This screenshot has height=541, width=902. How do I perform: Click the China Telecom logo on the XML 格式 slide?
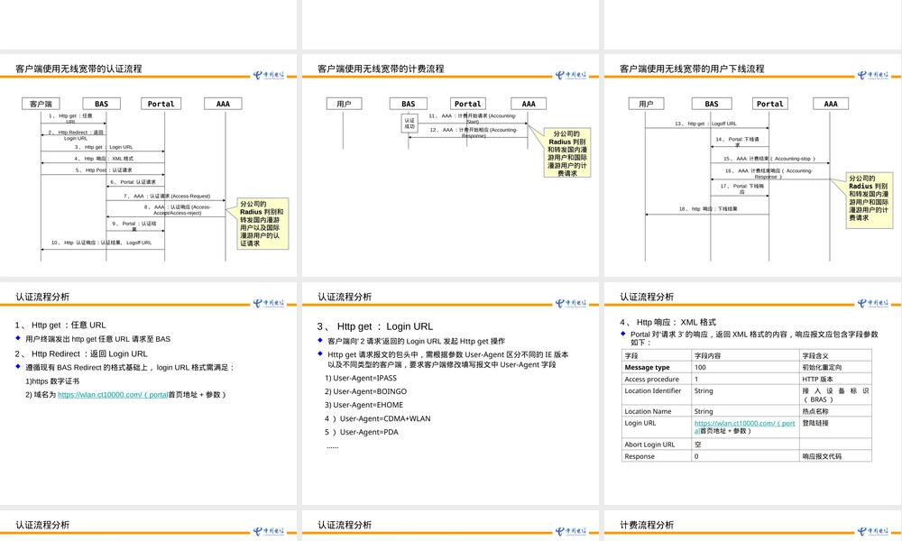tap(873, 304)
